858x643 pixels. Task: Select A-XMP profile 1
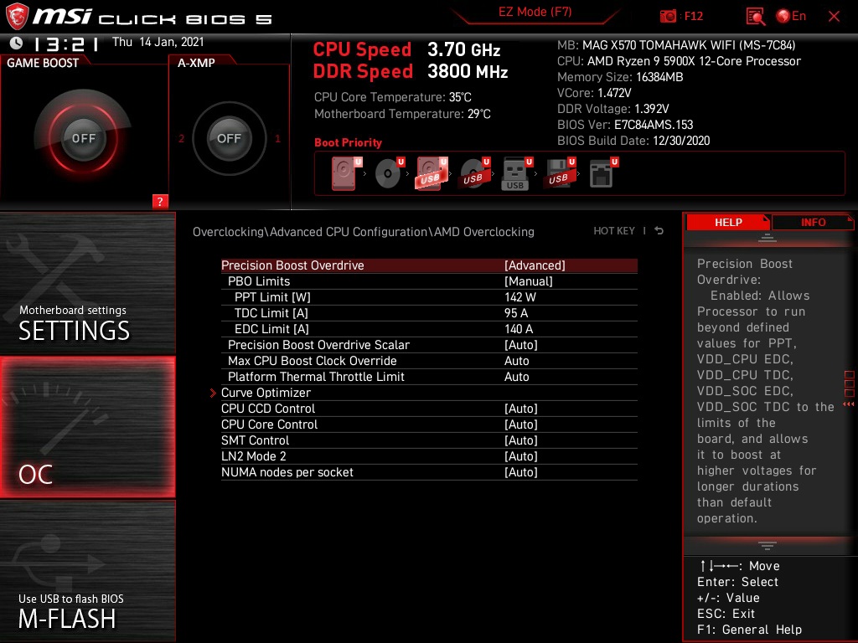coord(278,138)
